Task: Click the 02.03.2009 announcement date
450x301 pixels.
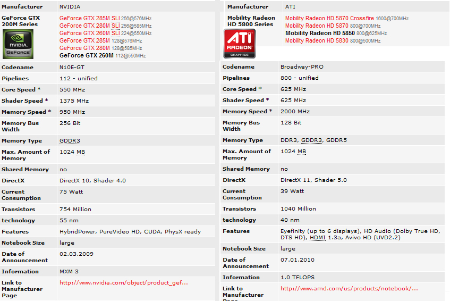Action: [x=77, y=254]
